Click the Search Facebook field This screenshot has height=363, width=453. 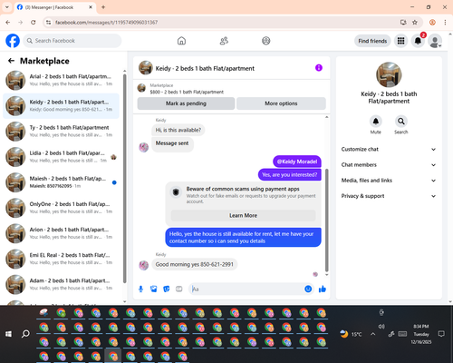click(x=72, y=41)
